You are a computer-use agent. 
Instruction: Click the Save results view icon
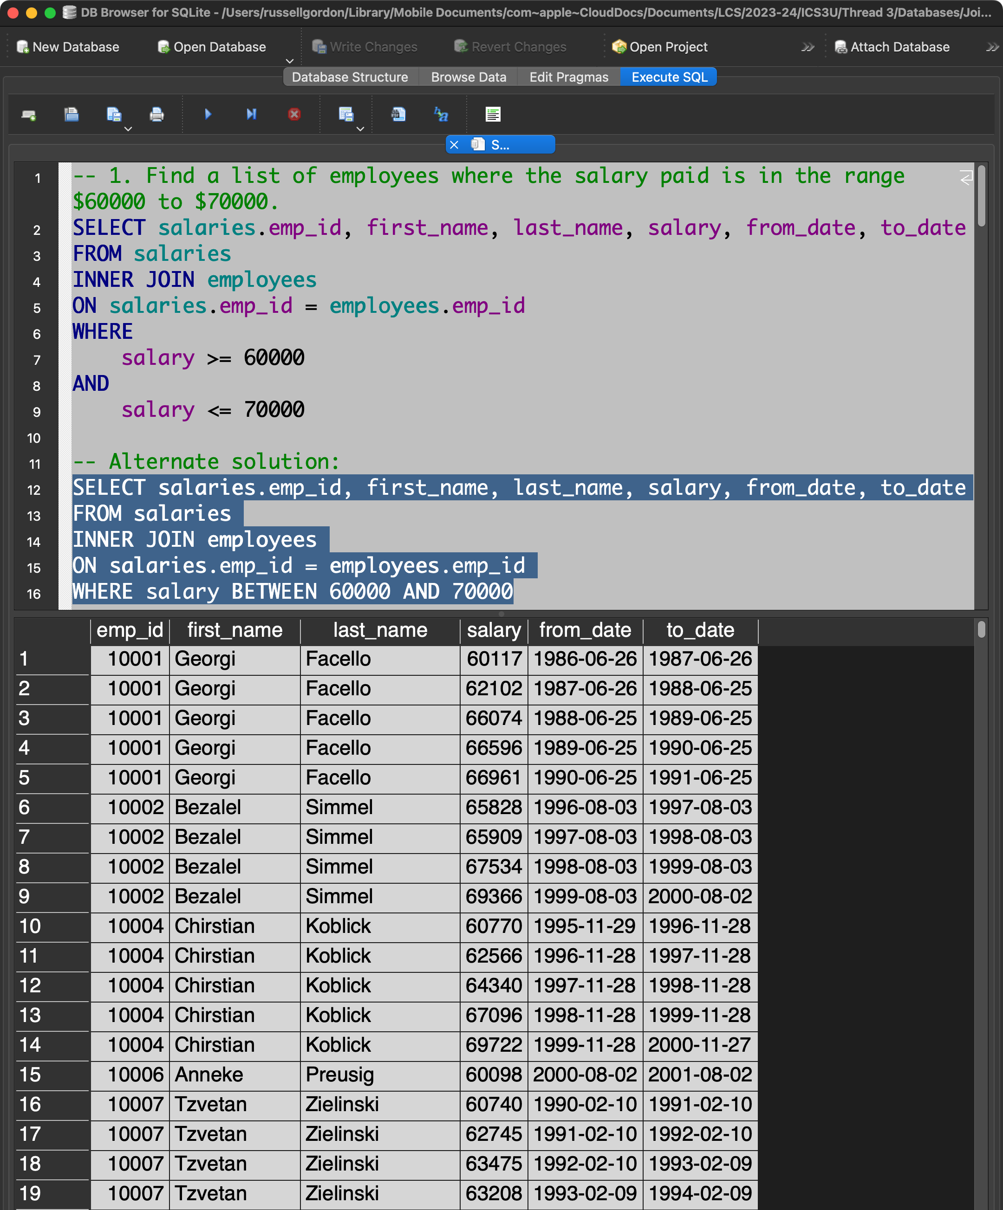346,115
